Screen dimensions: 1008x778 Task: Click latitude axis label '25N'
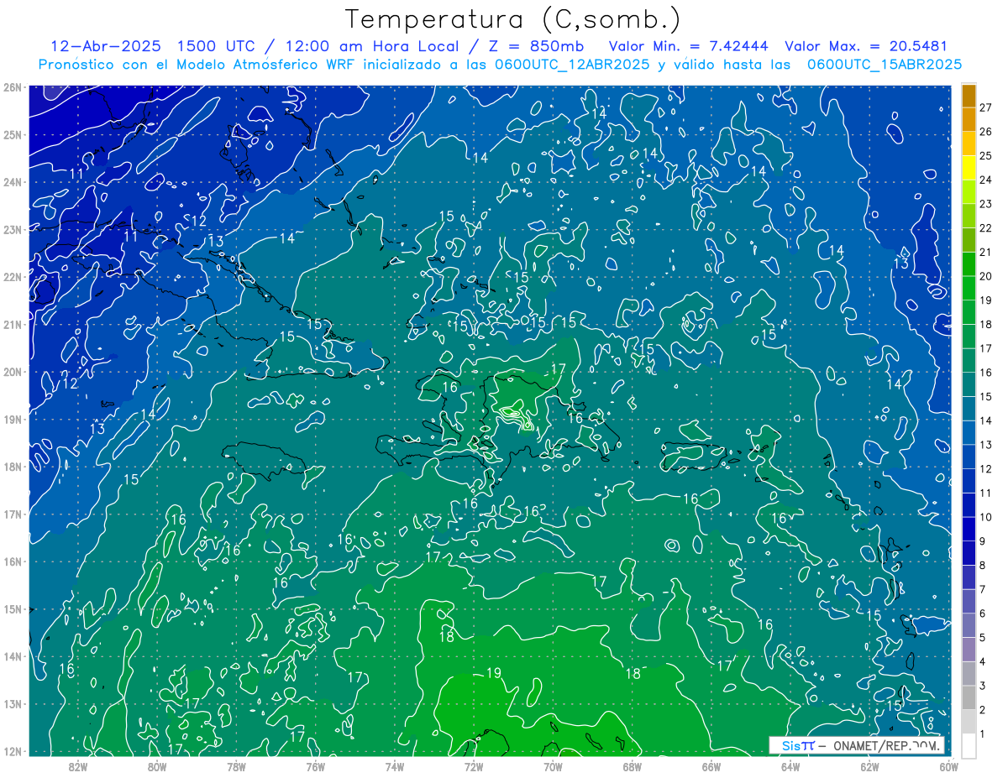[13, 134]
